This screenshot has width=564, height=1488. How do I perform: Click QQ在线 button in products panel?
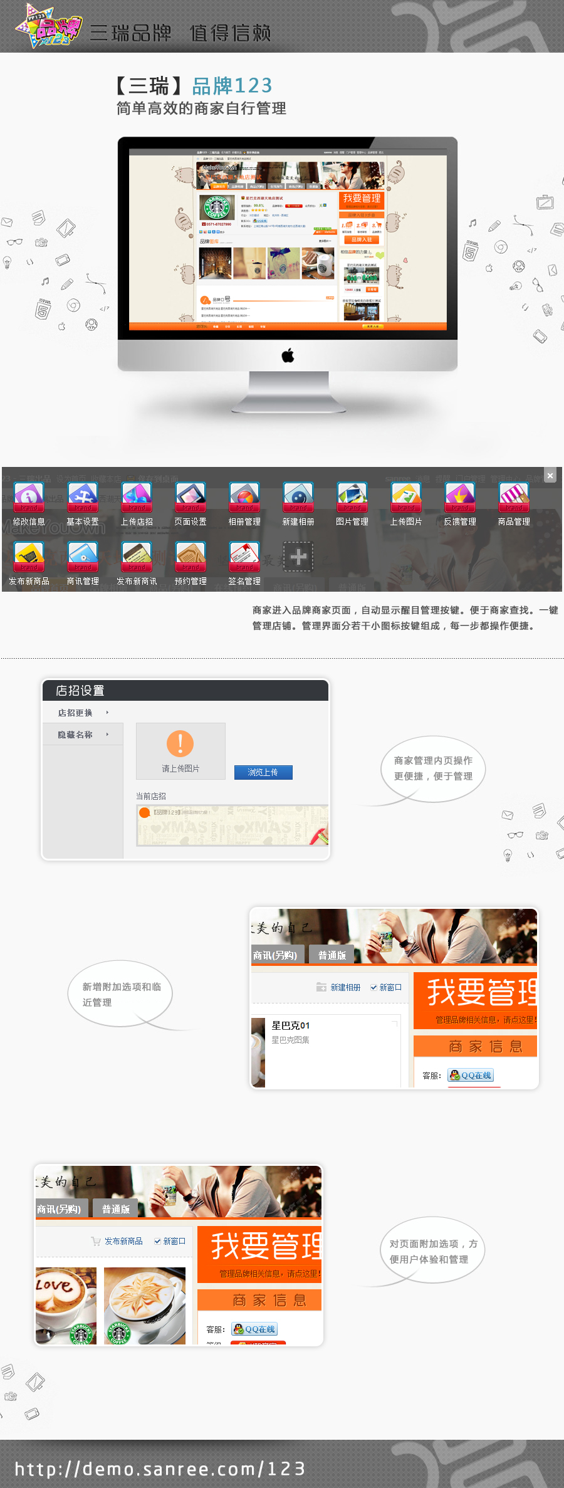tap(254, 1329)
